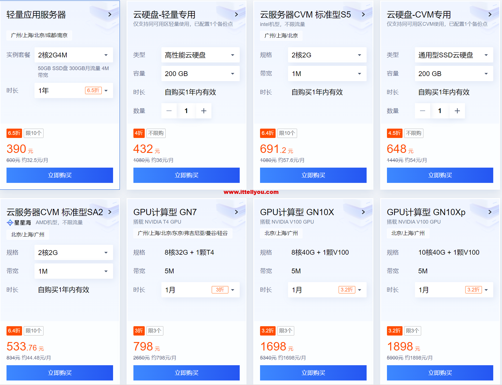Click quantity field on 云硬盘-轻量专用 card
The image size is (502, 385).
(x=186, y=111)
